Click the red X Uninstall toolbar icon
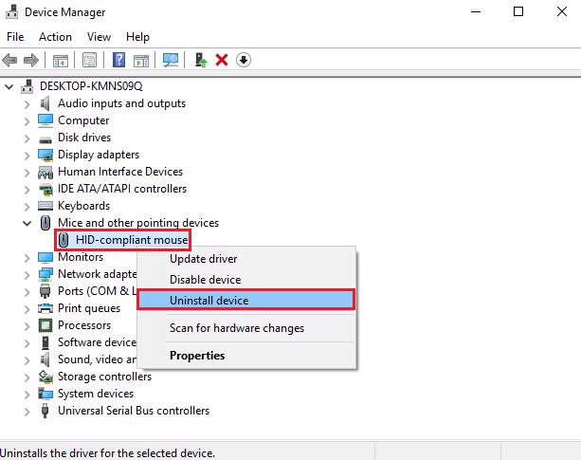 click(222, 61)
